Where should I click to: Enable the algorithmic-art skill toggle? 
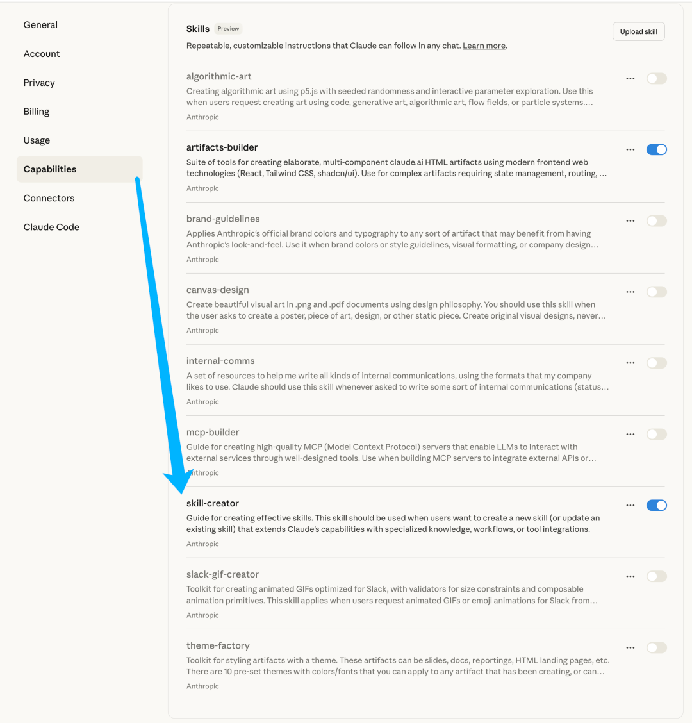click(x=657, y=78)
